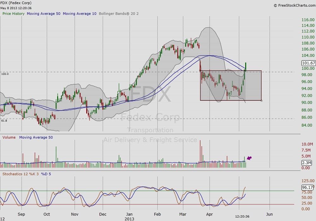This screenshot has width=316, height=221.
Task: Click the 125.00 stochastics axis label
Action: tap(308, 181)
